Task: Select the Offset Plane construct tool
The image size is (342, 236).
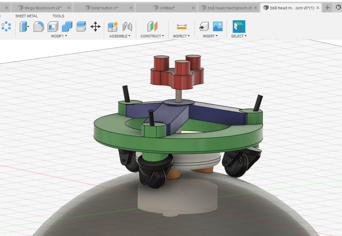Action: tap(152, 27)
